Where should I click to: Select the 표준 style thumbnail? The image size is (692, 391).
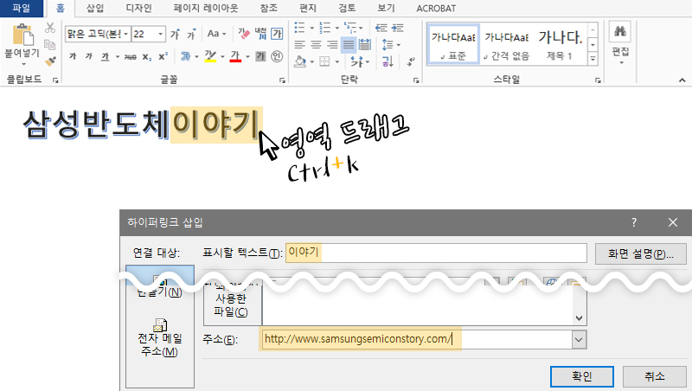tap(453, 44)
